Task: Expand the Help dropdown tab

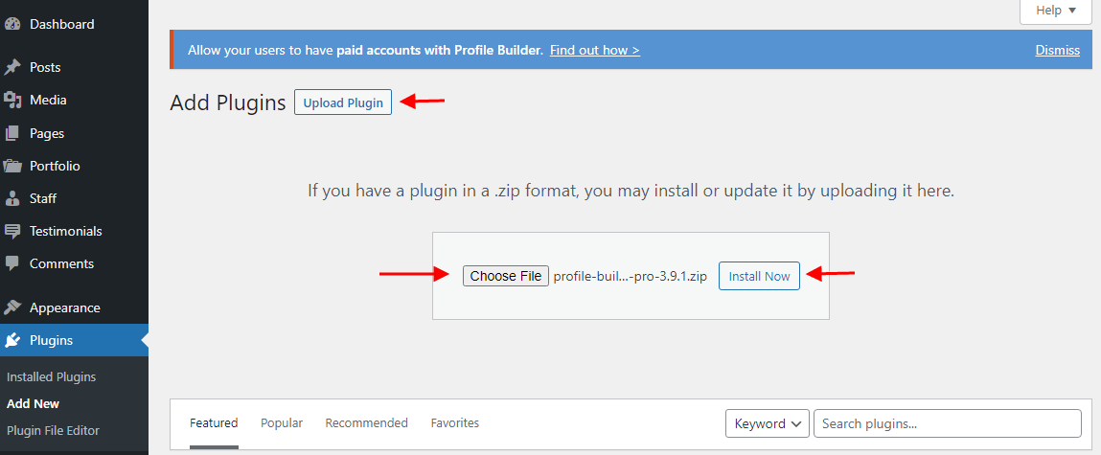Action: click(x=1055, y=11)
